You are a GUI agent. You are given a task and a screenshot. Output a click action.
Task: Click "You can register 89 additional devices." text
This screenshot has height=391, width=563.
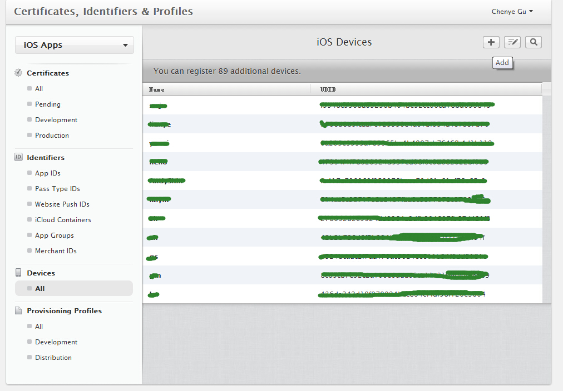[x=228, y=71]
